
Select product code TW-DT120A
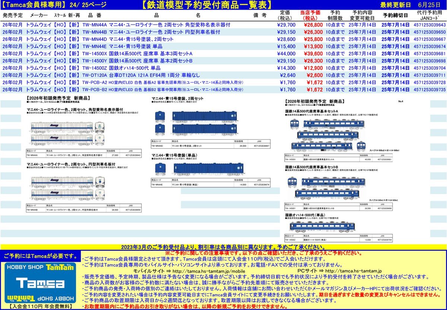(95, 75)
